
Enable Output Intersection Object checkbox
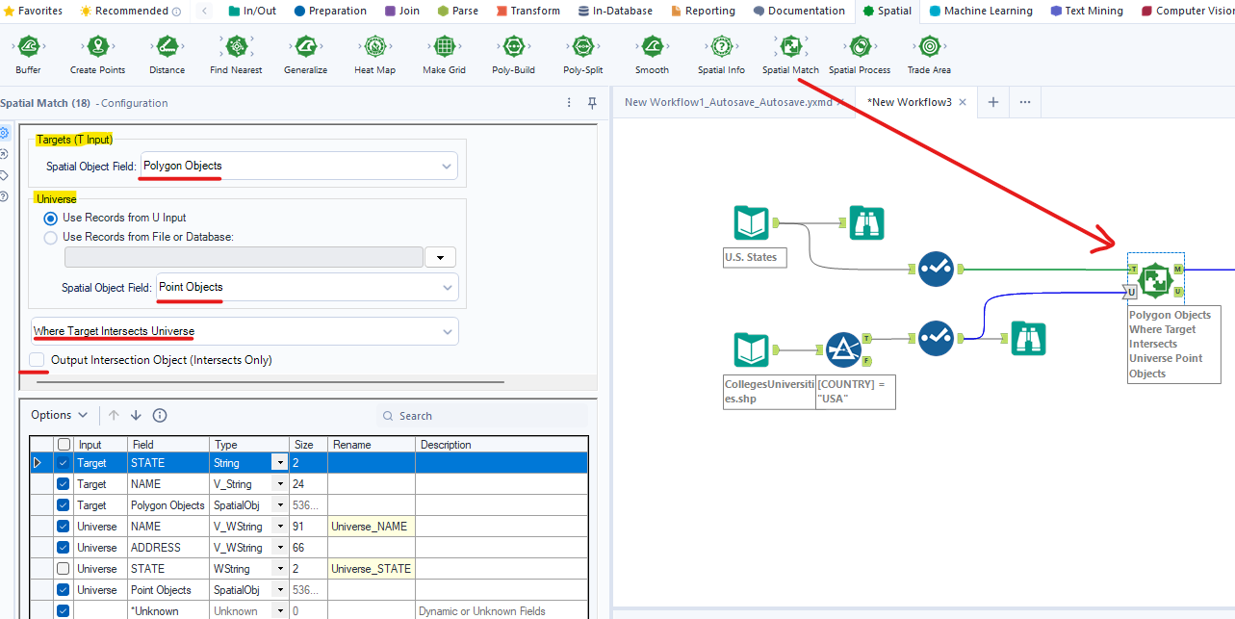[x=37, y=360]
